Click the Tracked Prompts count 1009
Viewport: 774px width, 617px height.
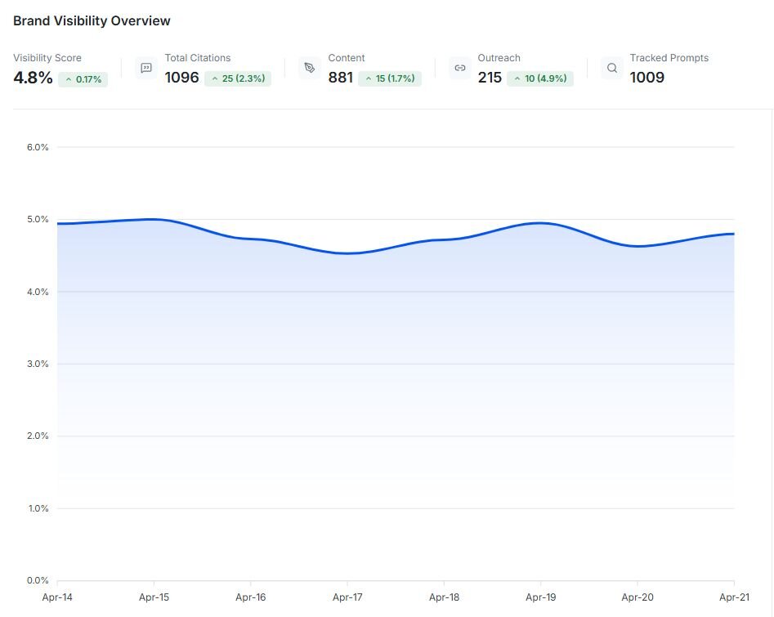646,78
